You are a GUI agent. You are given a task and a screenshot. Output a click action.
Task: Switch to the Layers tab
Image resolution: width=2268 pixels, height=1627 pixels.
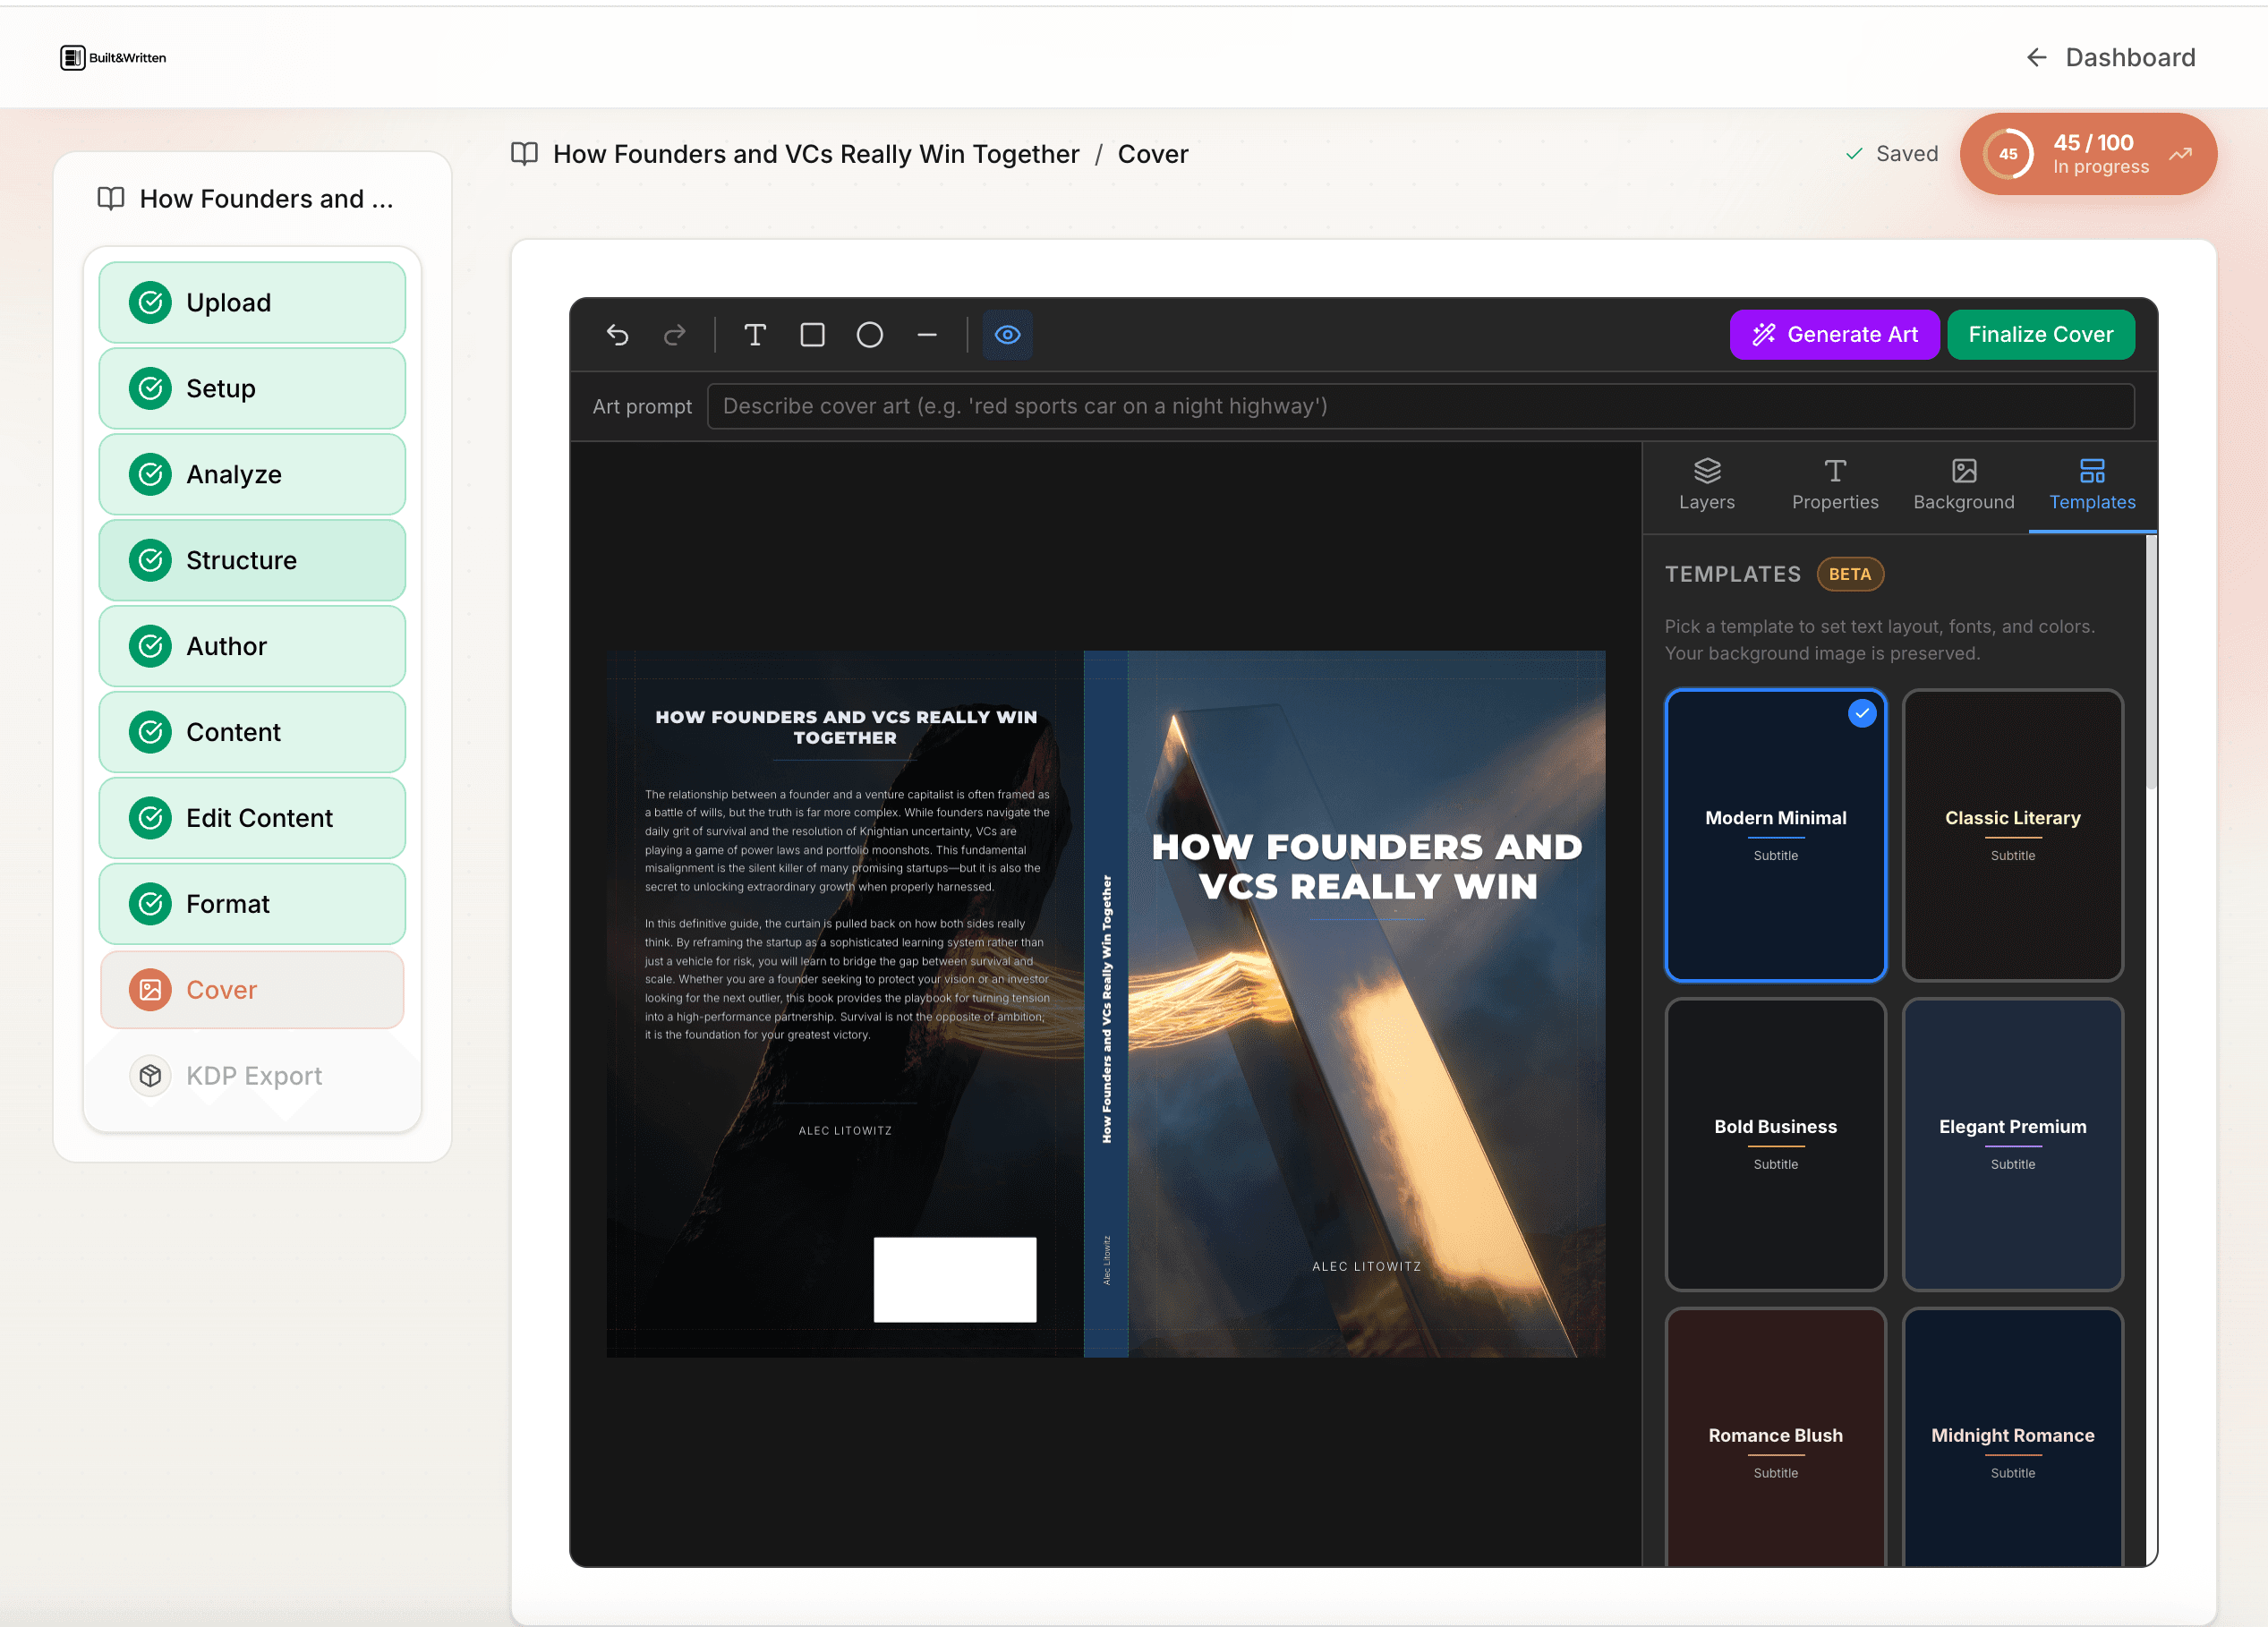(1707, 486)
